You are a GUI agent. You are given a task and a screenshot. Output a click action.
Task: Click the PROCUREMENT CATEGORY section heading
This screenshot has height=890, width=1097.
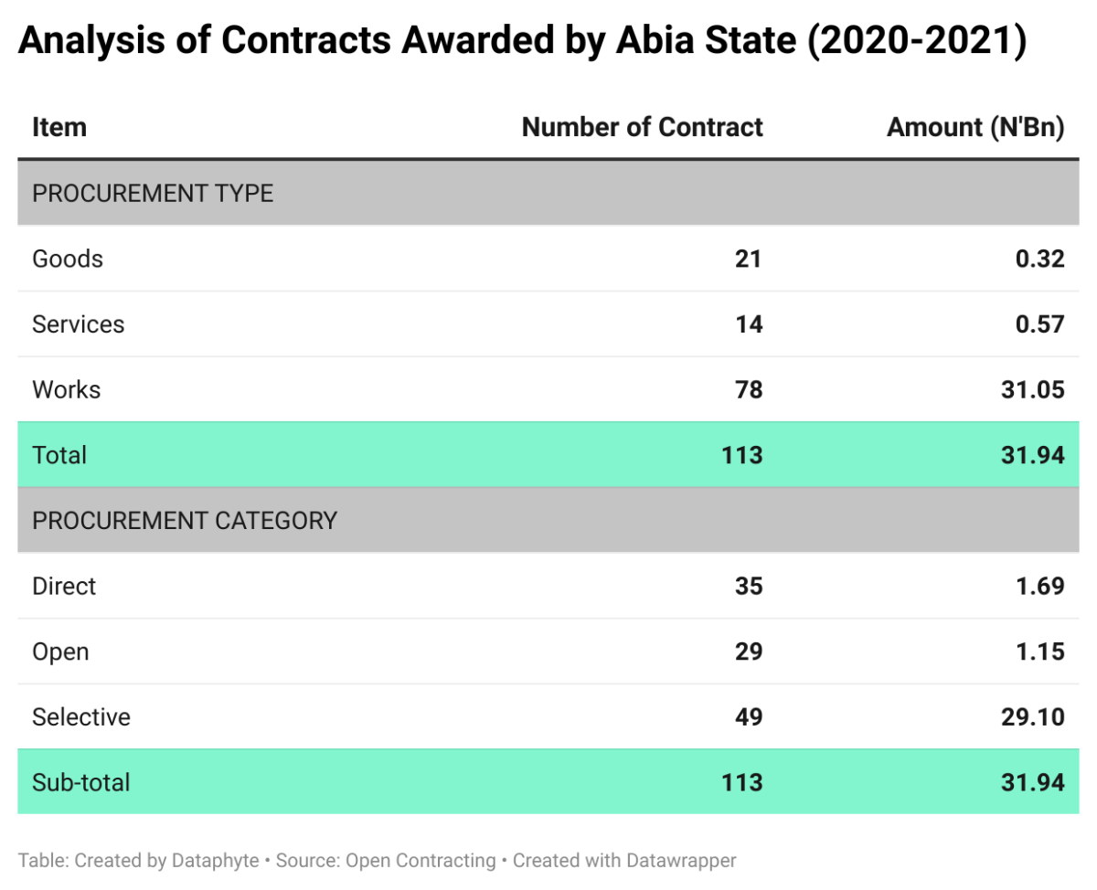point(185,521)
